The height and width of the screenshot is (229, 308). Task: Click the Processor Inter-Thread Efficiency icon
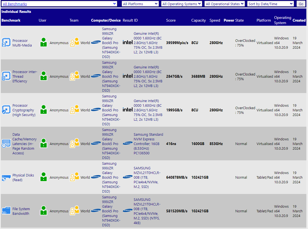pyautogui.click(x=6, y=76)
